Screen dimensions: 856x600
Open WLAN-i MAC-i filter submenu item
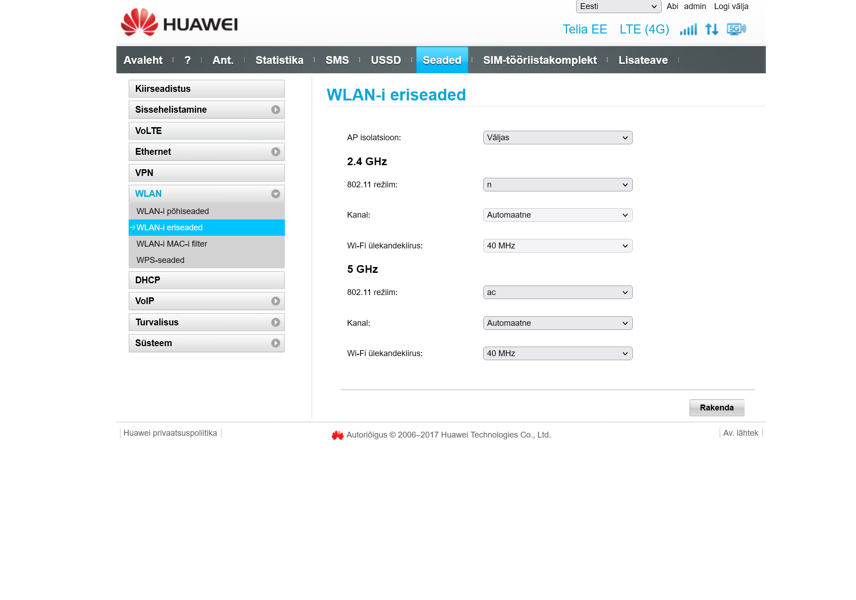pos(207,244)
